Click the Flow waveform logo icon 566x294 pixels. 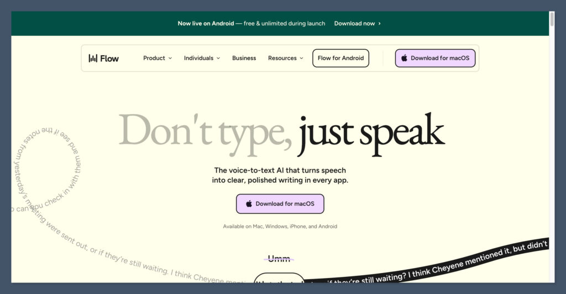click(93, 58)
